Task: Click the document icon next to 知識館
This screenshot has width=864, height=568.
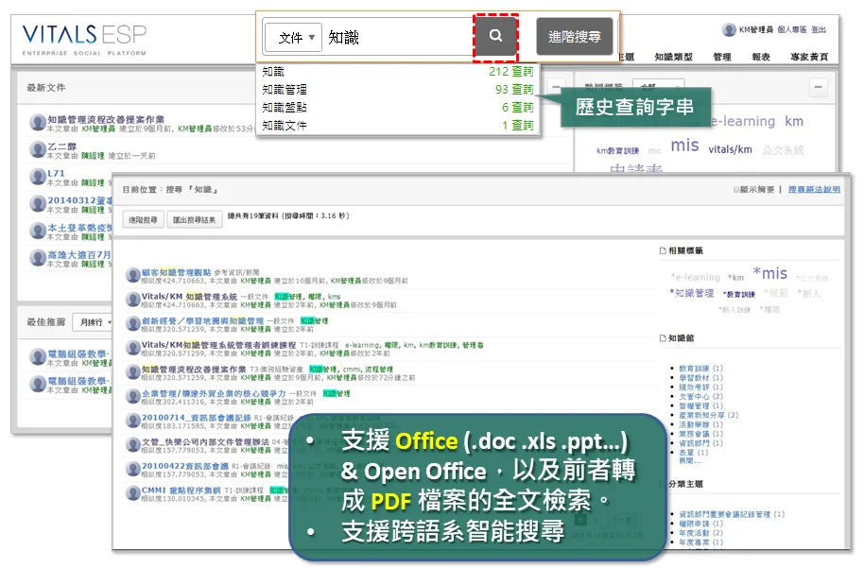Action: [x=663, y=338]
